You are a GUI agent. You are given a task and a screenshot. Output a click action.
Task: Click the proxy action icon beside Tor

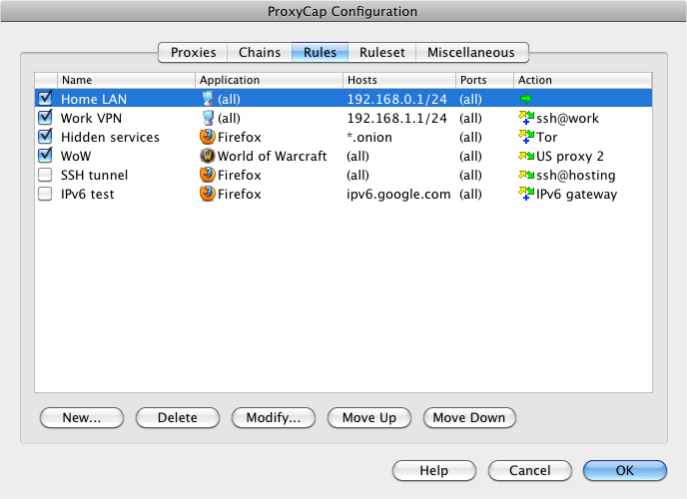coord(526,137)
